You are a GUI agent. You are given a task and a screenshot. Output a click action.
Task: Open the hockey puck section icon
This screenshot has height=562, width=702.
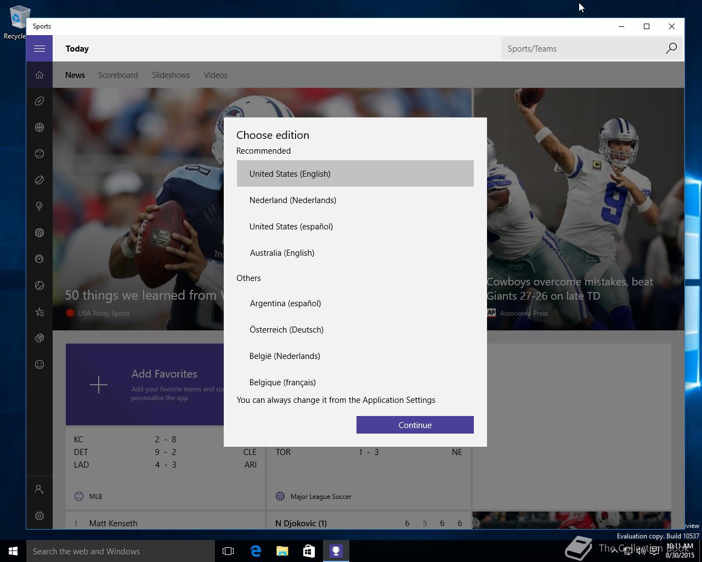tap(39, 180)
